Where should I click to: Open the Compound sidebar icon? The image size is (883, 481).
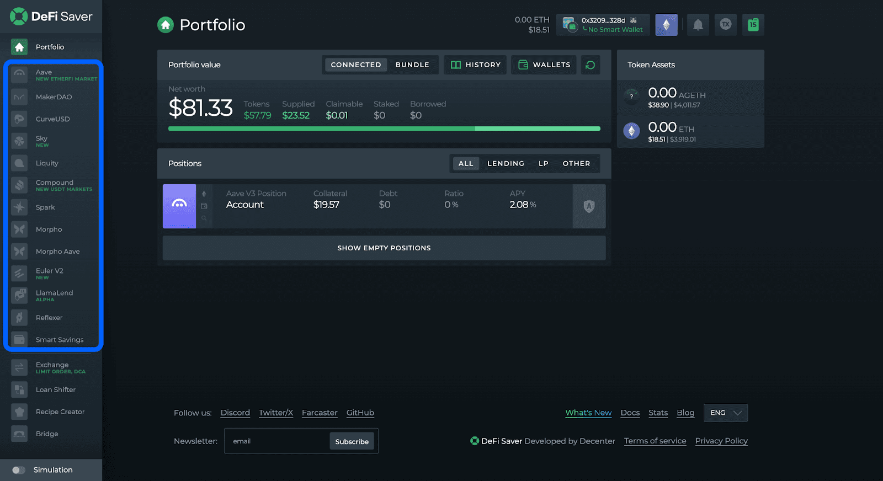[19, 185]
